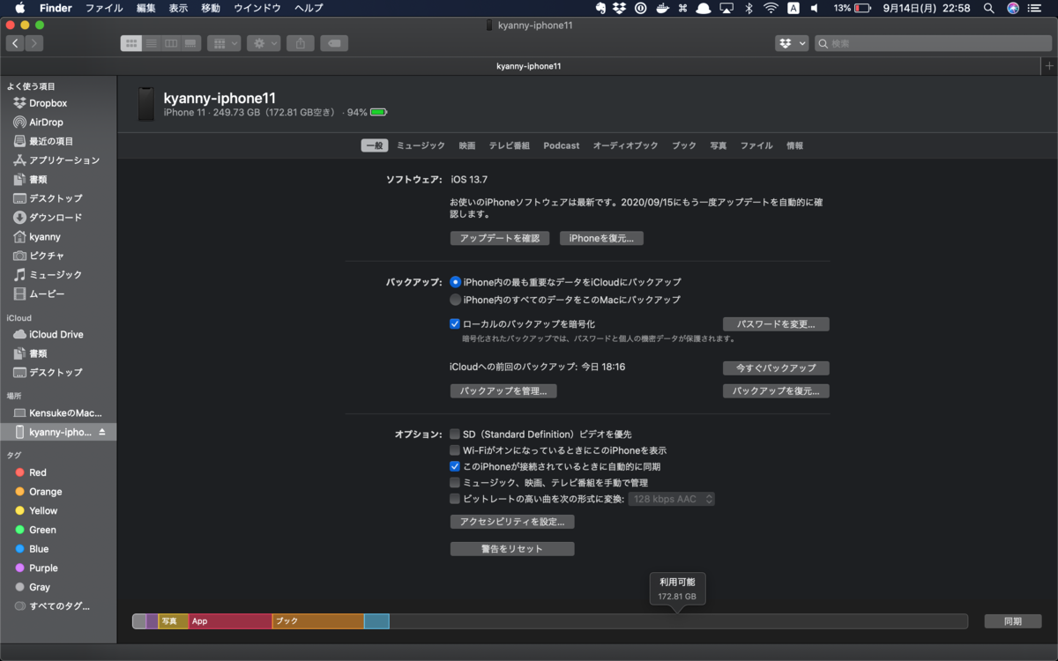
Task: Open the ファイル menu in the menu bar
Action: [x=104, y=8]
